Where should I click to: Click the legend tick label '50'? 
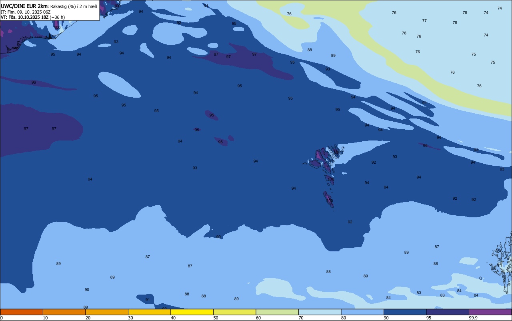216,318
